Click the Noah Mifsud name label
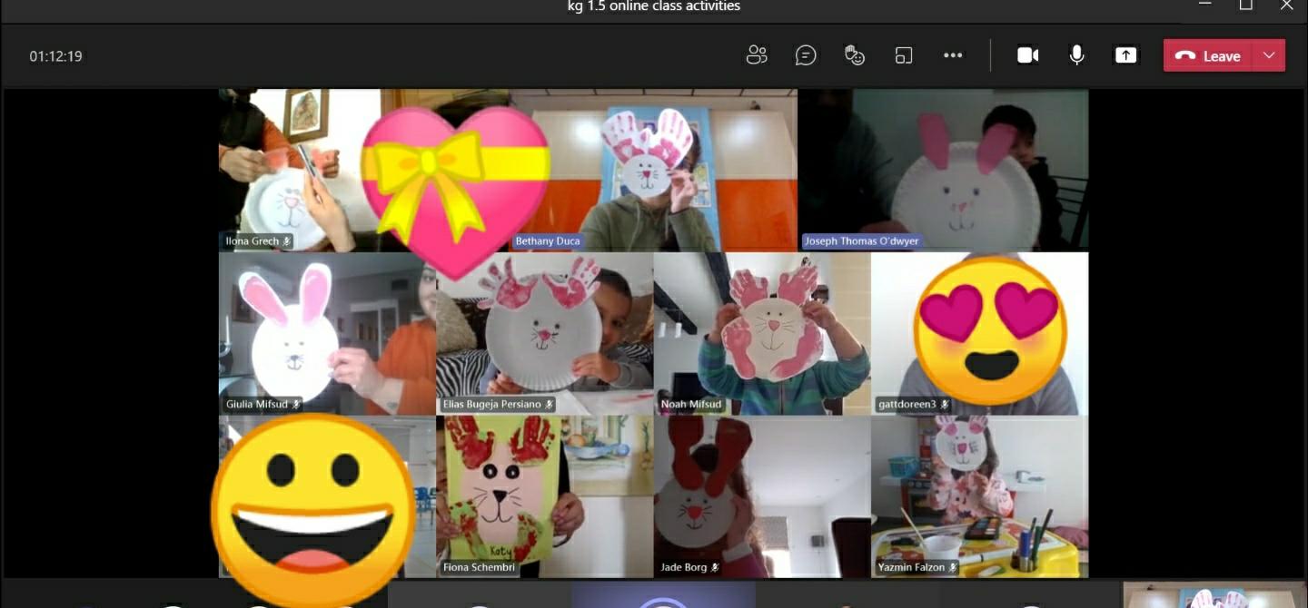 692,405
